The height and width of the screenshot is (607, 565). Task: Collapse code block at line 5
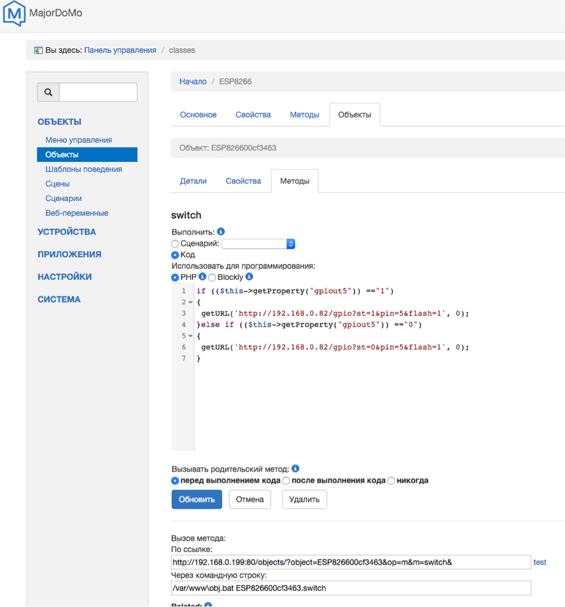point(190,336)
